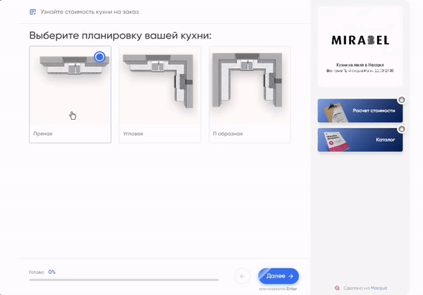Choose the 'Прямая' label option
This screenshot has height=295, width=423.
coord(43,134)
